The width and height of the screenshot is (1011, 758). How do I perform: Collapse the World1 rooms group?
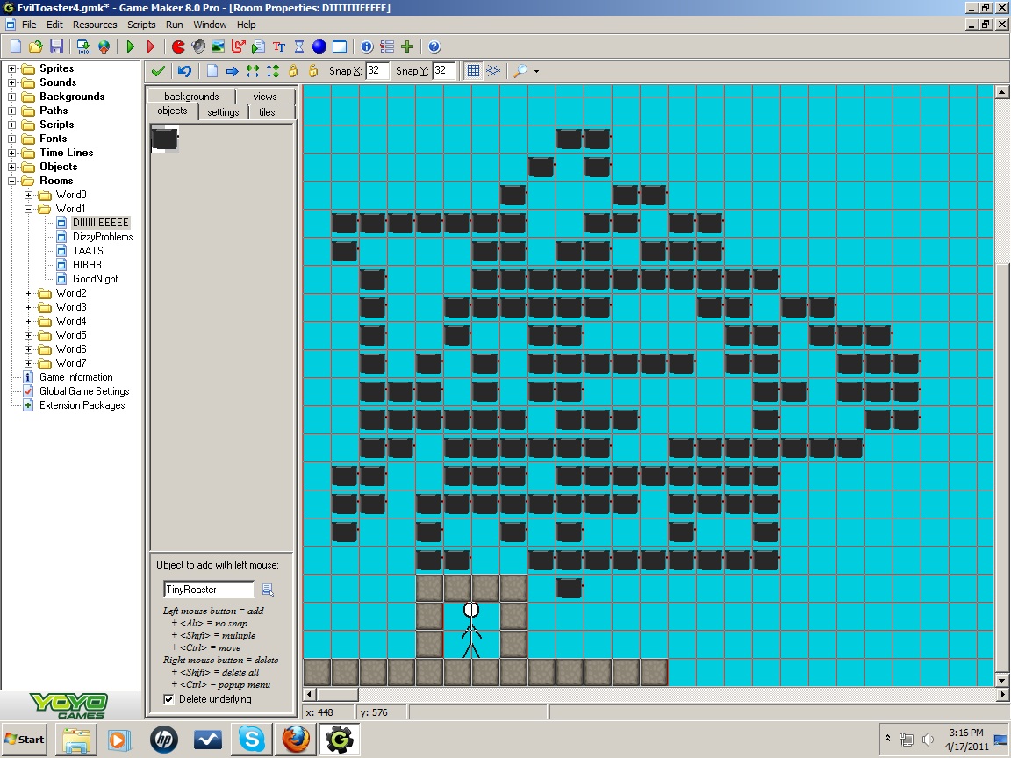(x=28, y=209)
